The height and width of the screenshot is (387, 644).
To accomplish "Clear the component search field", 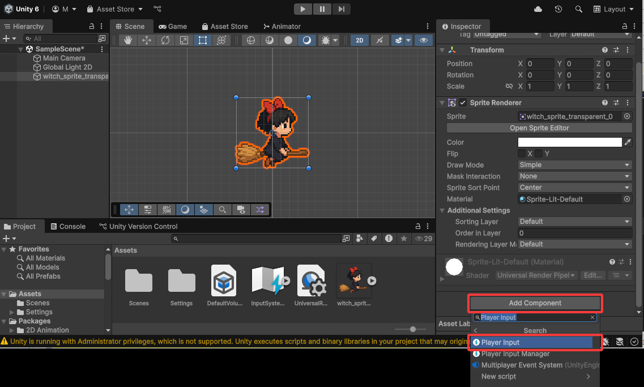I will click(592, 317).
